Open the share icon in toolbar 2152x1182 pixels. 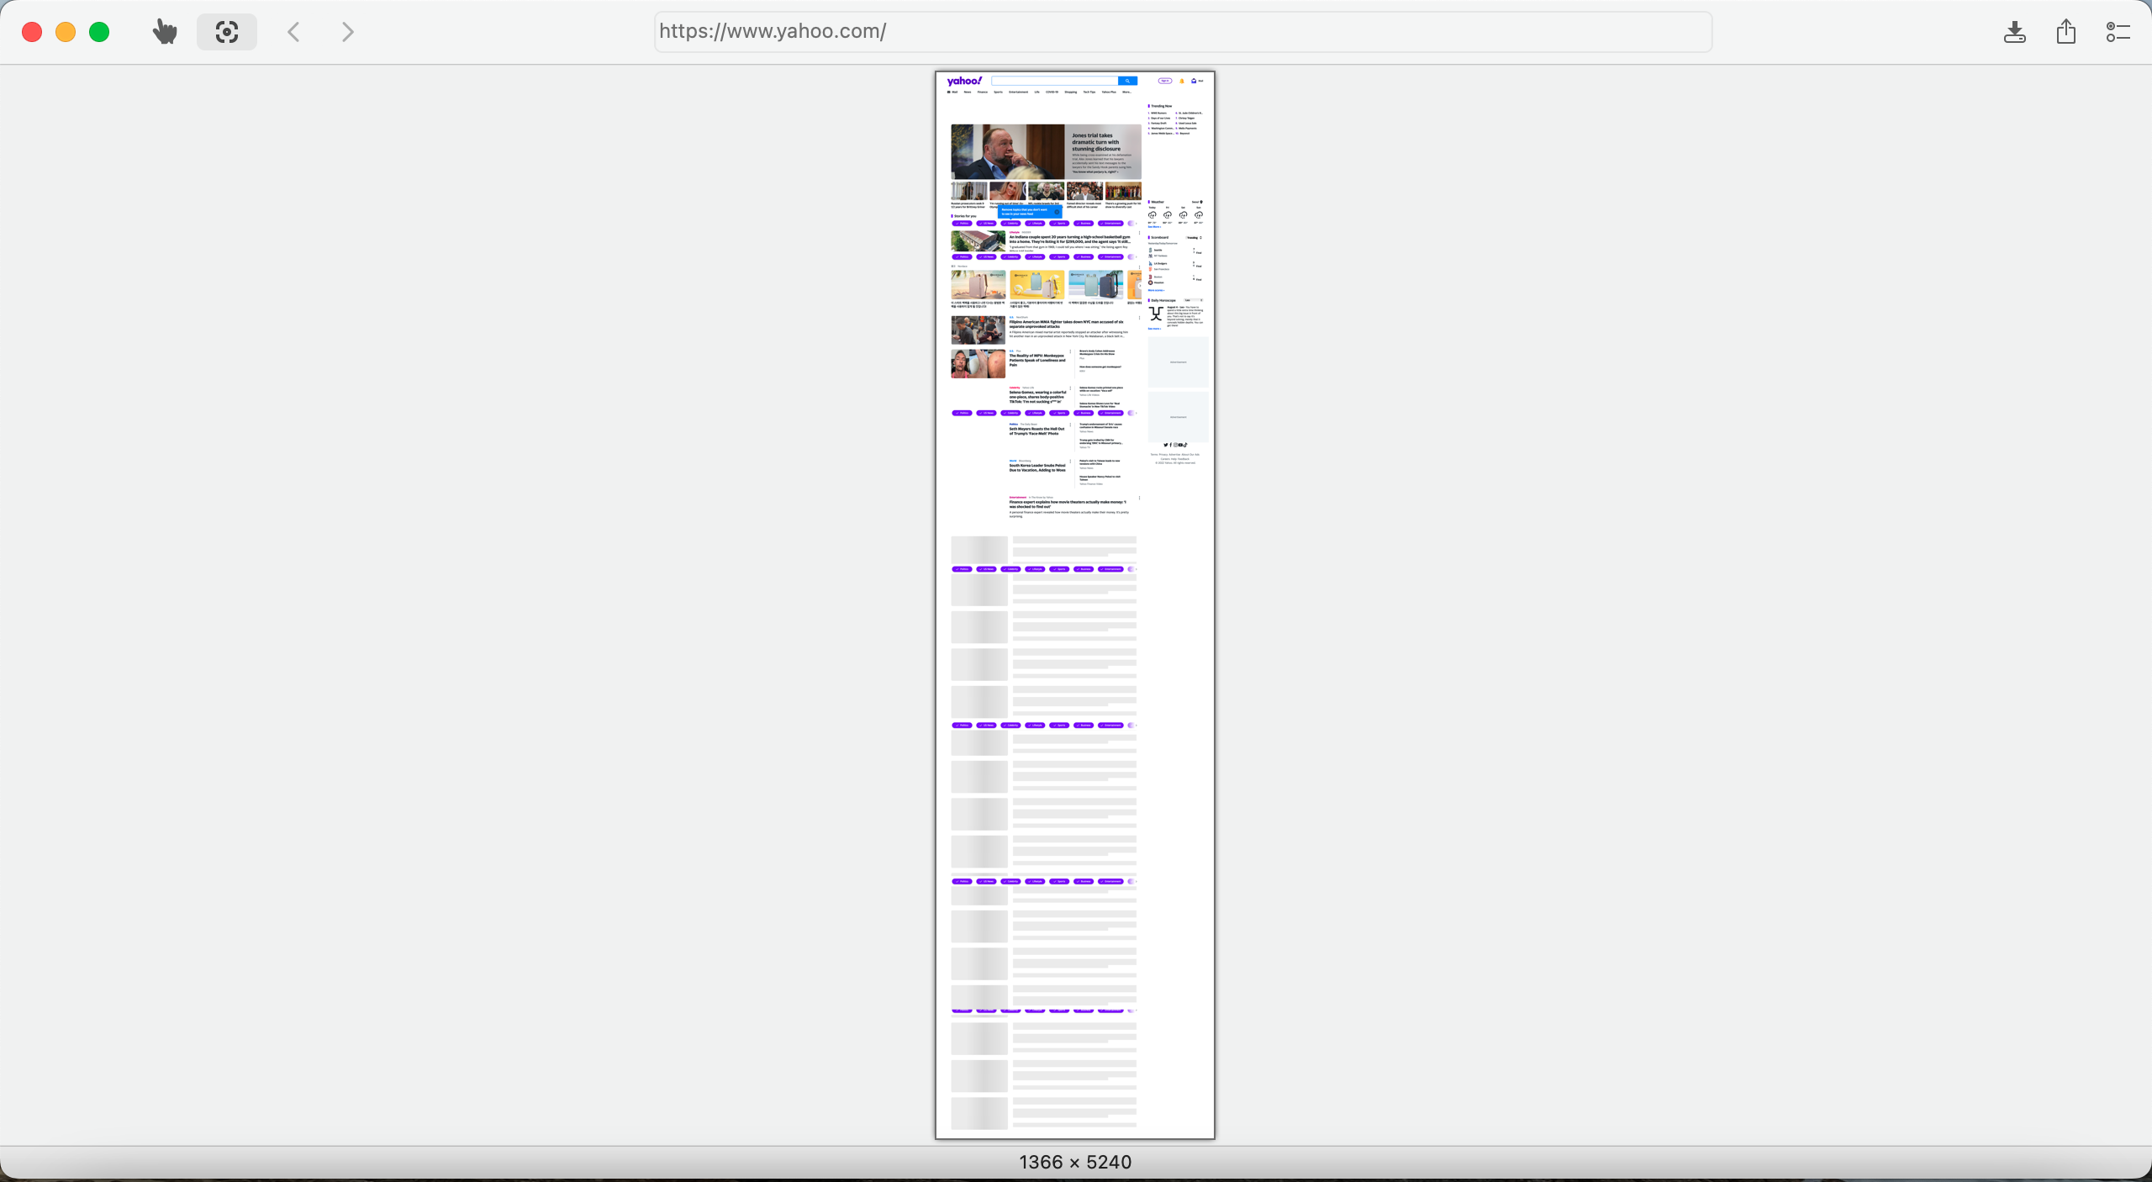2065,32
